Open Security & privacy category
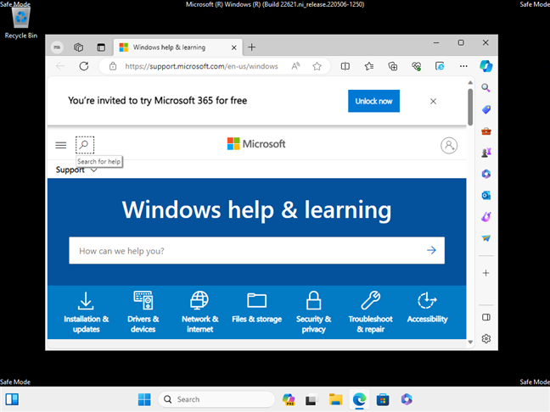The image size is (550, 412). (313, 312)
